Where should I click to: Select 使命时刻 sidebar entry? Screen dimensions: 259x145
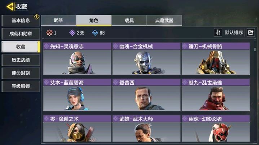[x=21, y=73]
